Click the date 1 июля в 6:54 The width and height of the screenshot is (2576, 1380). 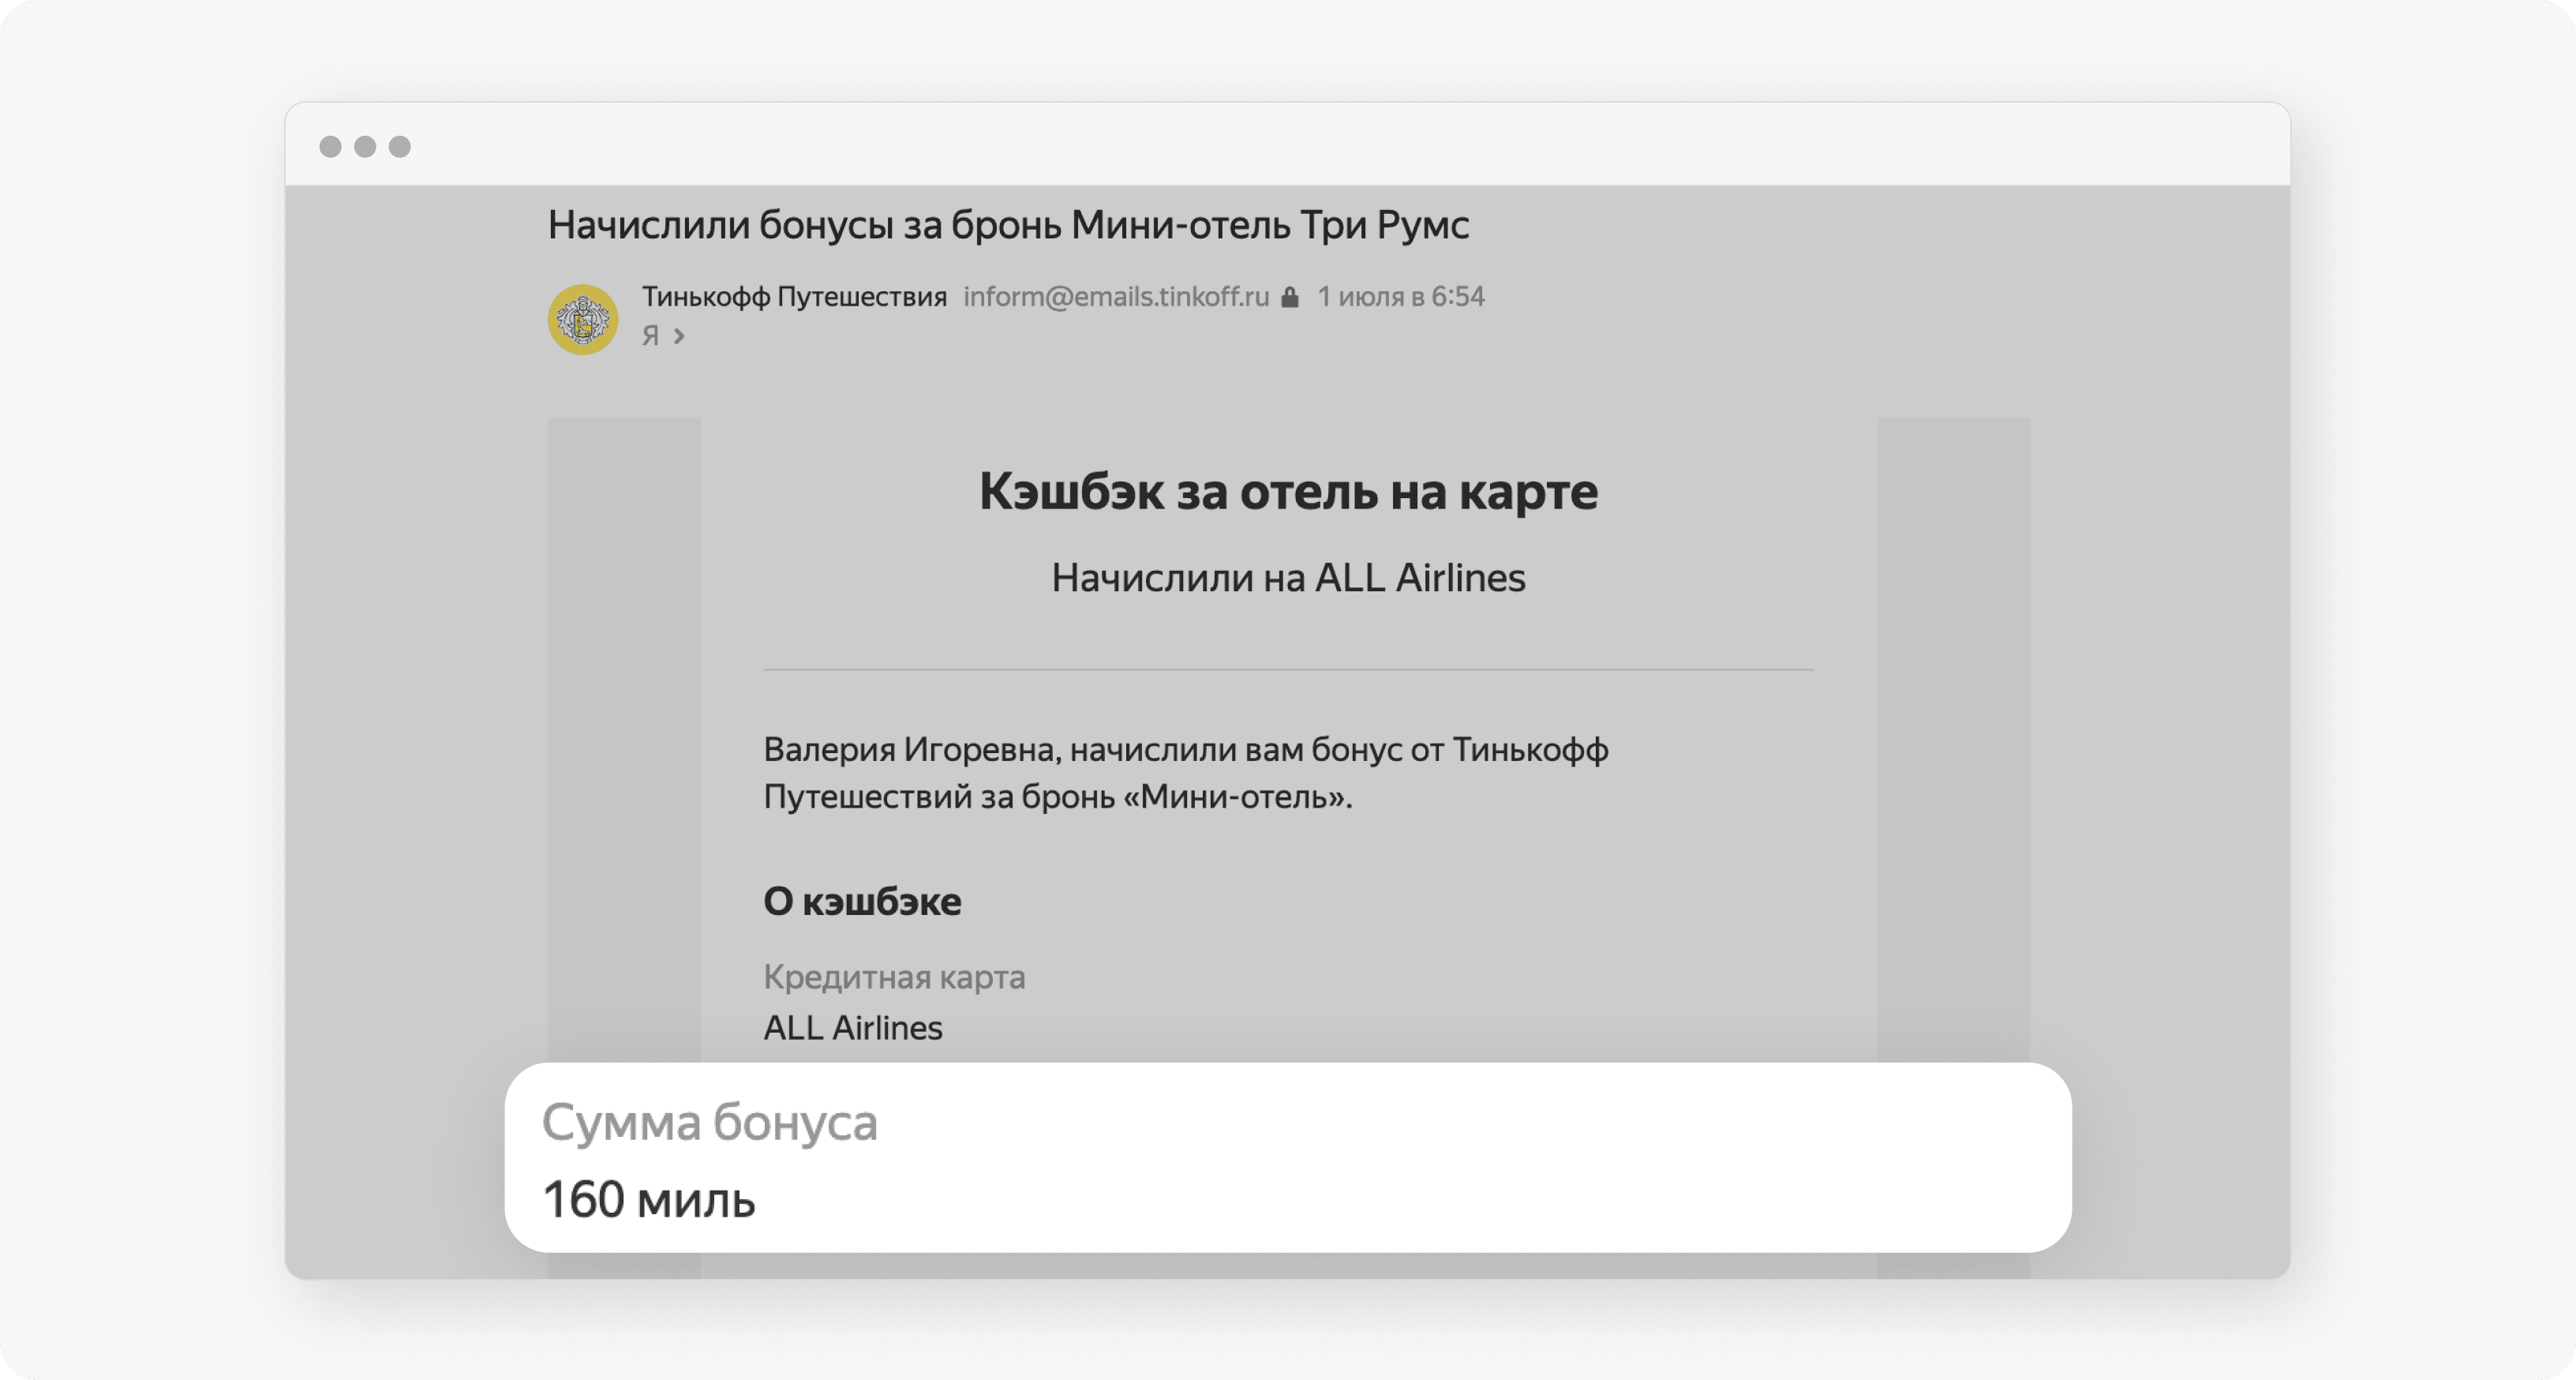pos(1400,297)
